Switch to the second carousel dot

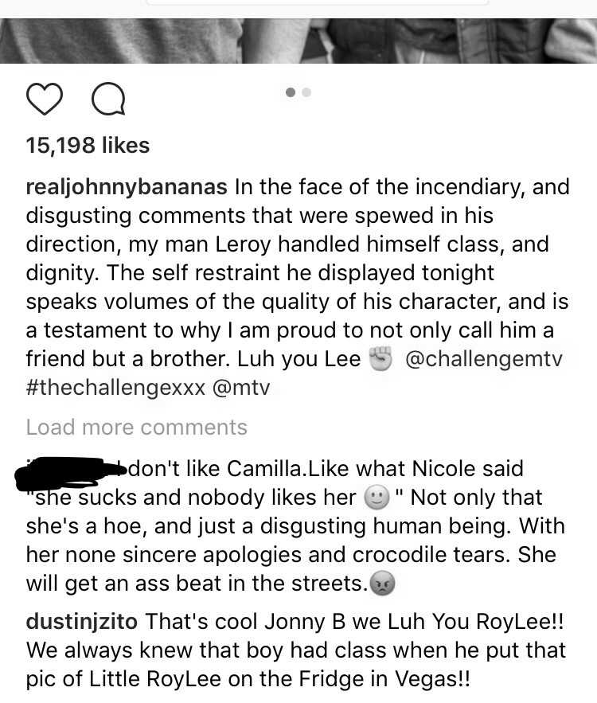tap(306, 92)
